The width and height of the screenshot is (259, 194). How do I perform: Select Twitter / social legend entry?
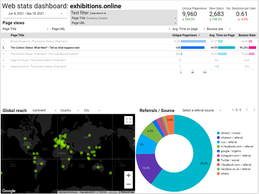pyautogui.click(x=228, y=160)
